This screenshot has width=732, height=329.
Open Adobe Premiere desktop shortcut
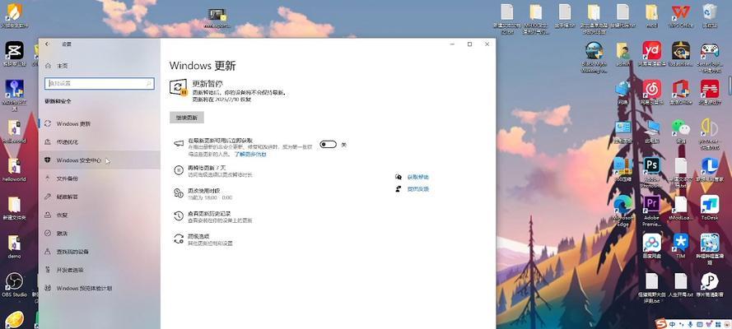[651, 211]
